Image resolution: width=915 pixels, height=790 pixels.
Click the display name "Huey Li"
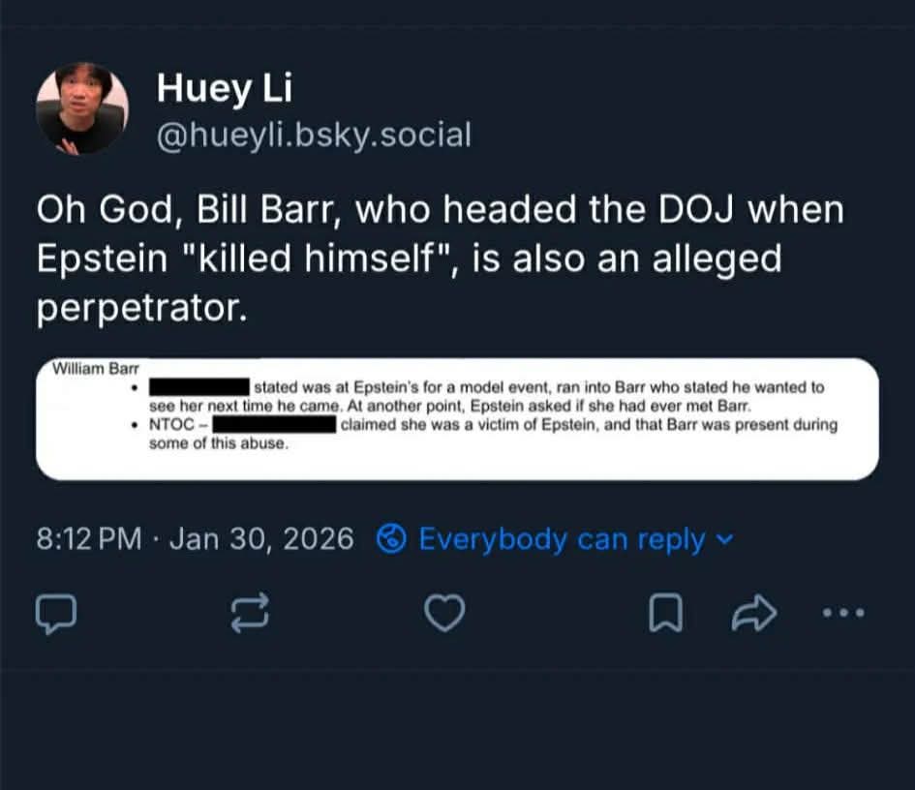click(224, 89)
